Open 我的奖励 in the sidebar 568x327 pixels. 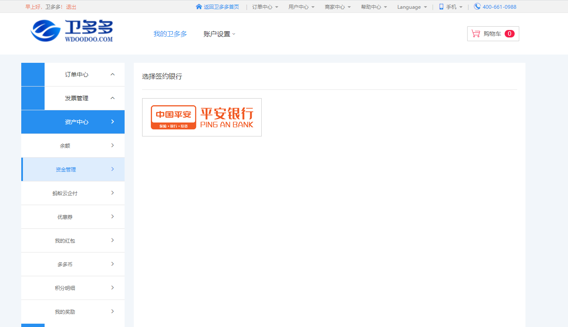click(73, 312)
